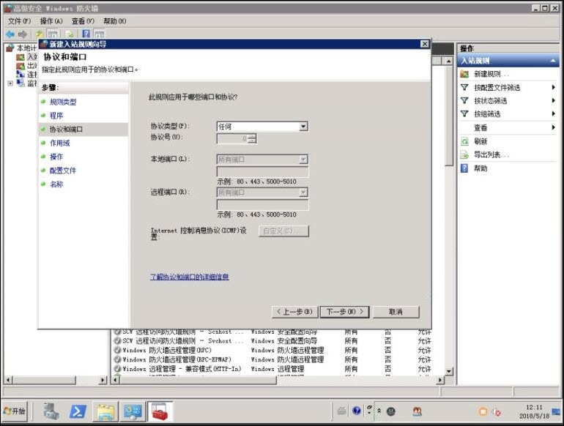Open the 查看(V) menu
This screenshot has width=564, height=426.
pos(83,21)
